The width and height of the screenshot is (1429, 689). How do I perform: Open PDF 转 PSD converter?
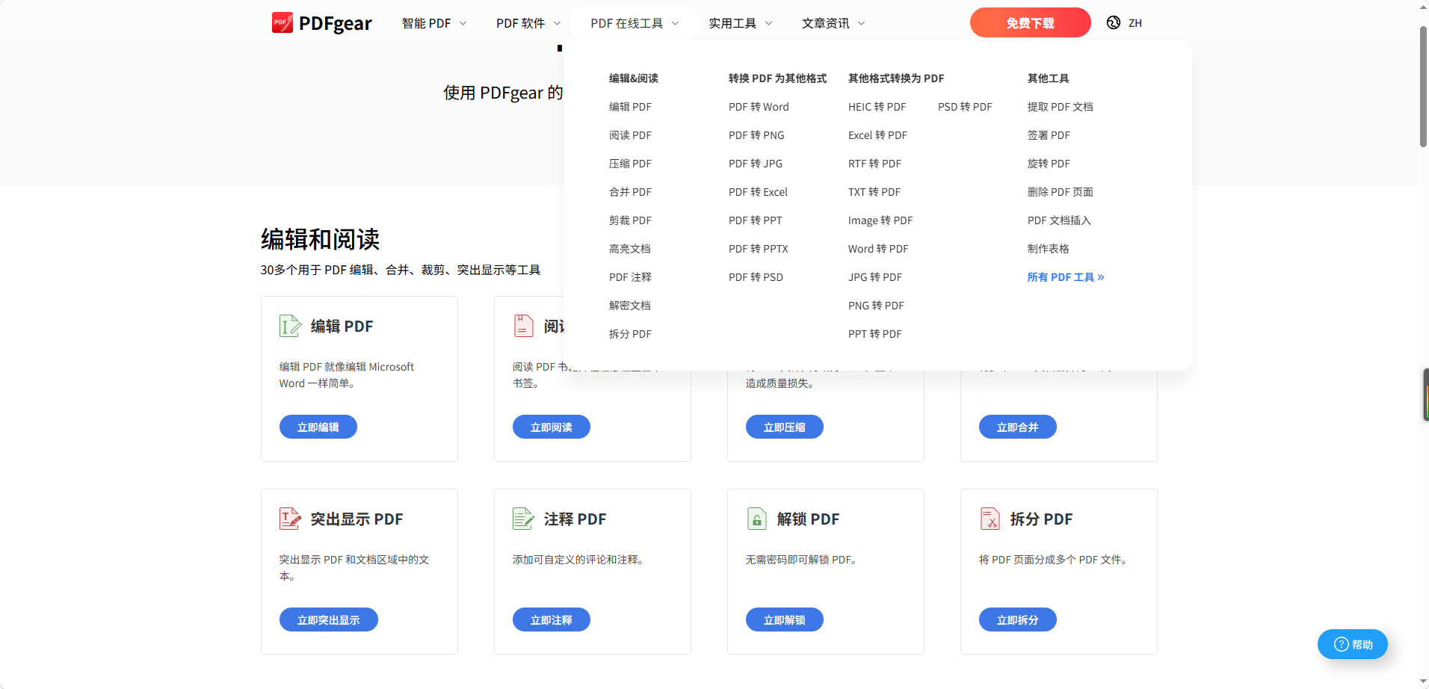756,277
